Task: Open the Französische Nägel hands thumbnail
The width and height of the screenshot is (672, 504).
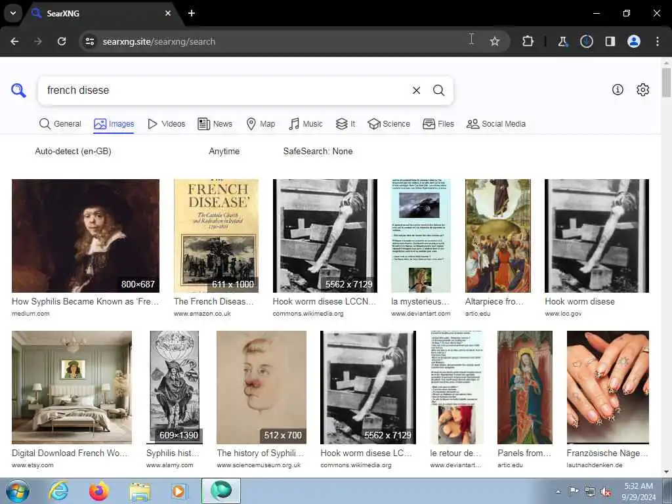Action: coord(608,387)
